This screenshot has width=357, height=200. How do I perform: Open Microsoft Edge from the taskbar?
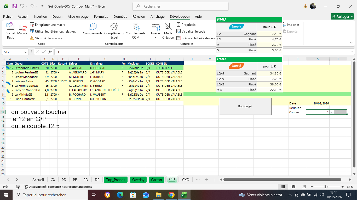pos(120,195)
